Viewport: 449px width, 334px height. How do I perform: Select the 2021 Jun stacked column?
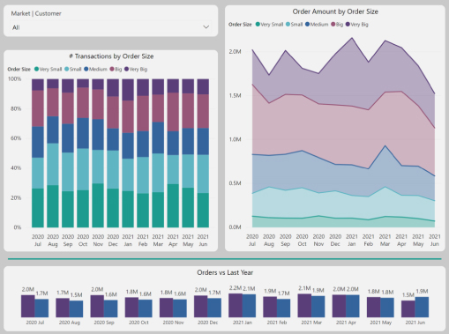point(203,153)
